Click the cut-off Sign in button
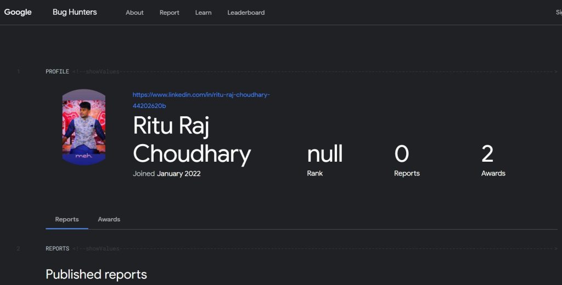This screenshot has height=285, width=562. (558, 13)
